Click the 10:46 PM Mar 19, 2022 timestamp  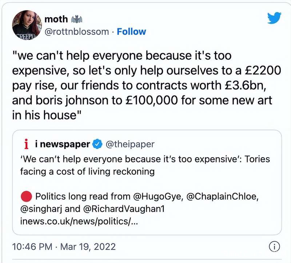point(64,247)
